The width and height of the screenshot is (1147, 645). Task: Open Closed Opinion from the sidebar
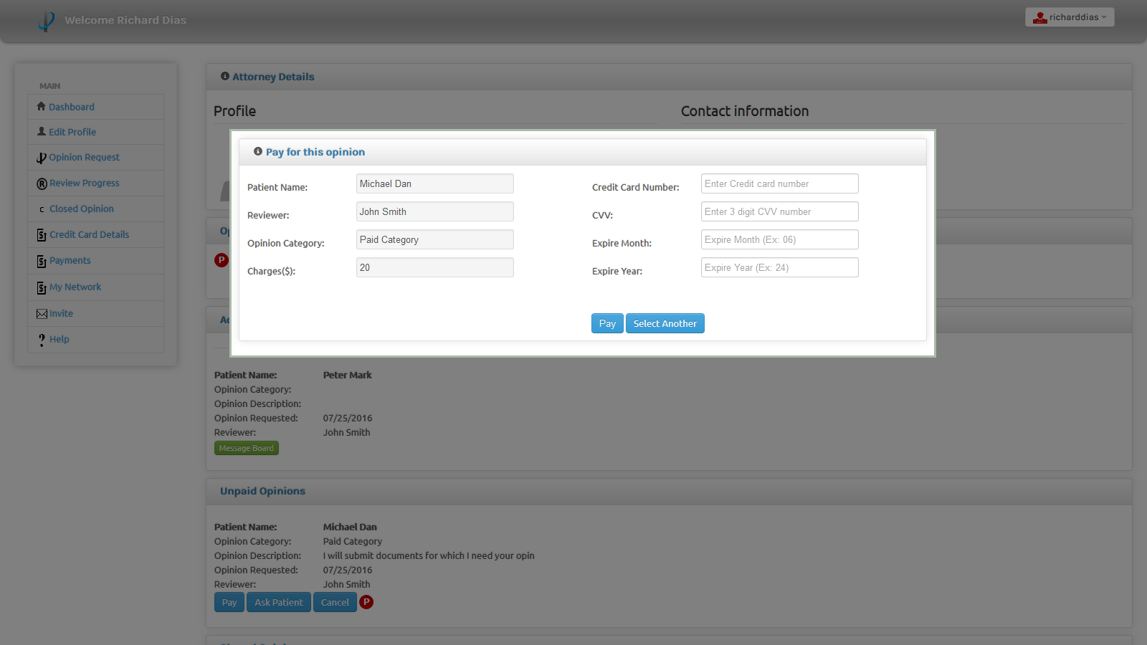(x=42, y=209)
